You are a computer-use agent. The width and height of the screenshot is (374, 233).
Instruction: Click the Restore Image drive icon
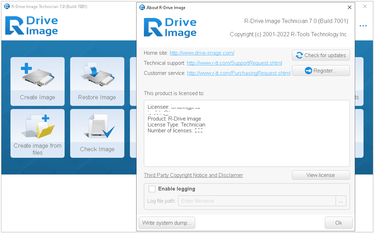[97, 75]
